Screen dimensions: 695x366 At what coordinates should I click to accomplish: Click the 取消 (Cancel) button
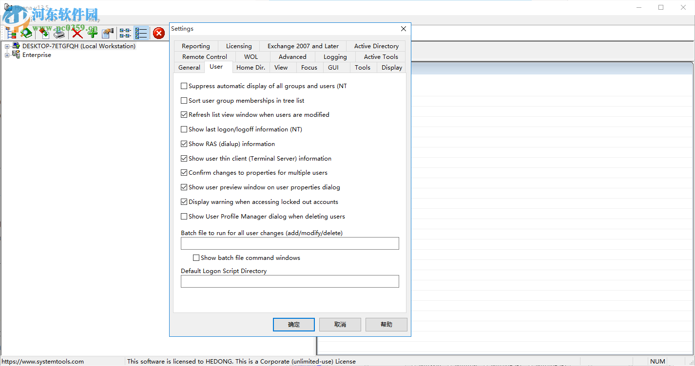tap(340, 325)
